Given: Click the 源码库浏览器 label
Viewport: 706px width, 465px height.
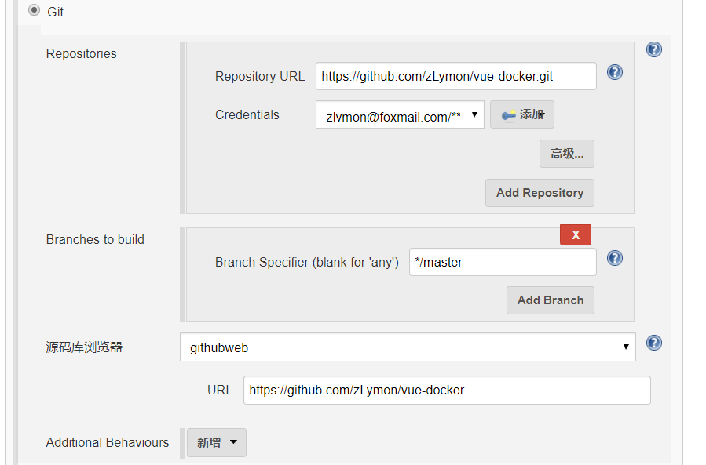Looking at the screenshot, I should 84,347.
